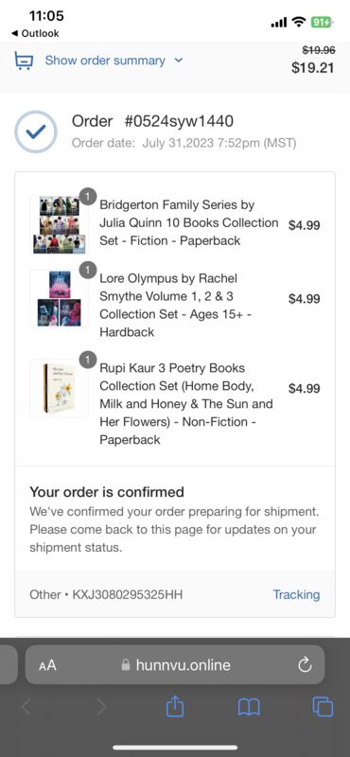Reload the page with refresh icon
This screenshot has height=757, width=350.
pos(306,665)
